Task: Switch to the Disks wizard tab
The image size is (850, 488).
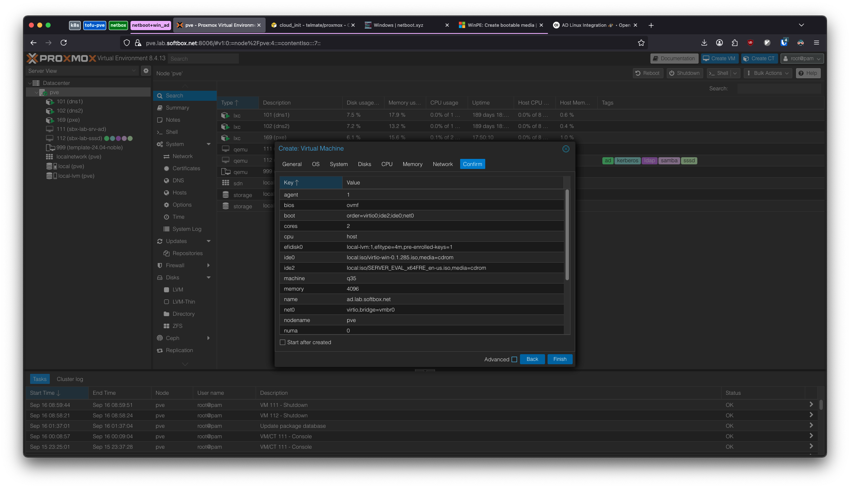Action: (364, 164)
